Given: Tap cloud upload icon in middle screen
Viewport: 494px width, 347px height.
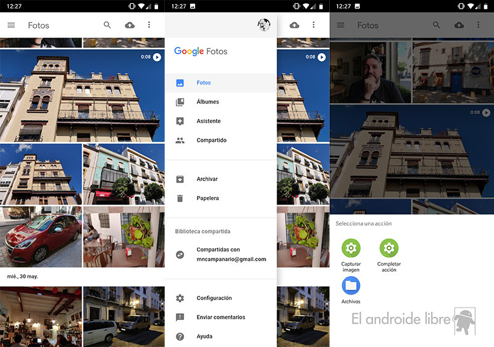Looking at the screenshot, I should (295, 25).
